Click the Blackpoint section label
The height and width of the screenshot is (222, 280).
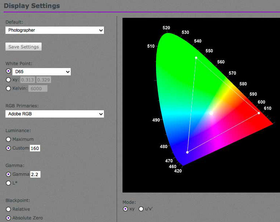(17, 201)
